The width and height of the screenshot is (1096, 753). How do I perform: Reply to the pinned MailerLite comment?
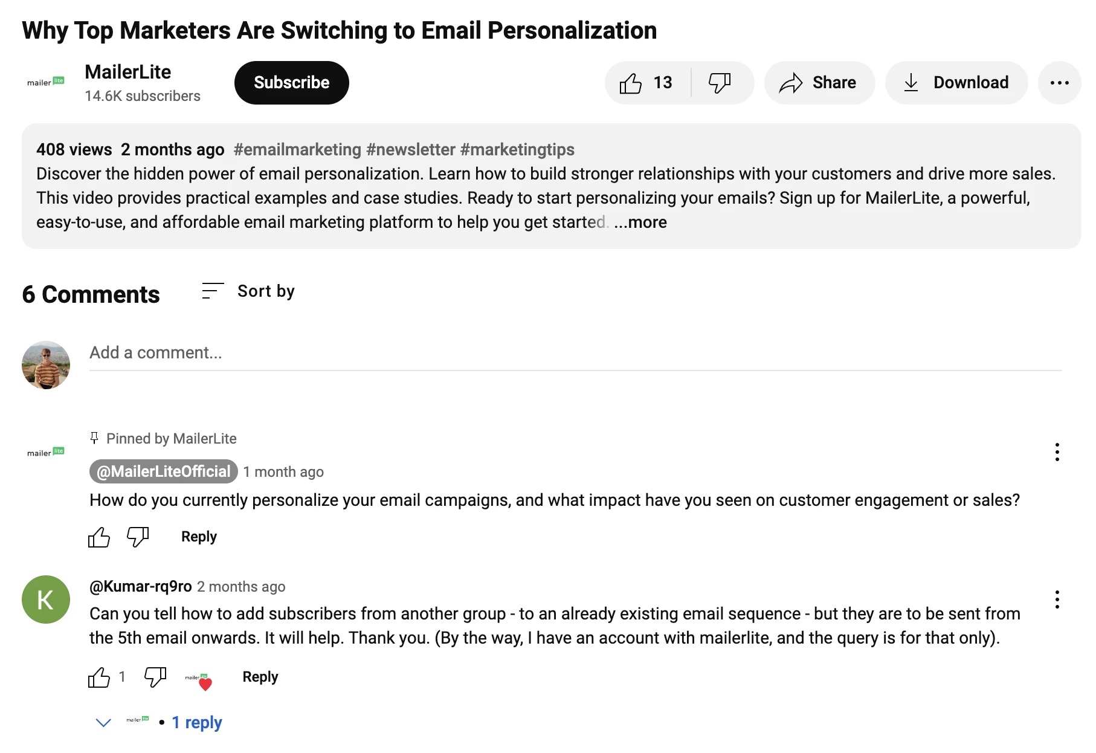pyautogui.click(x=199, y=537)
